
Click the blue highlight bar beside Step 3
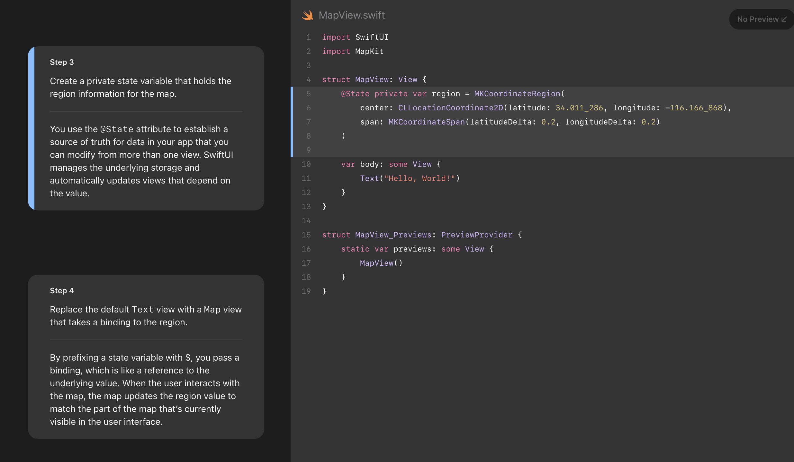click(31, 128)
